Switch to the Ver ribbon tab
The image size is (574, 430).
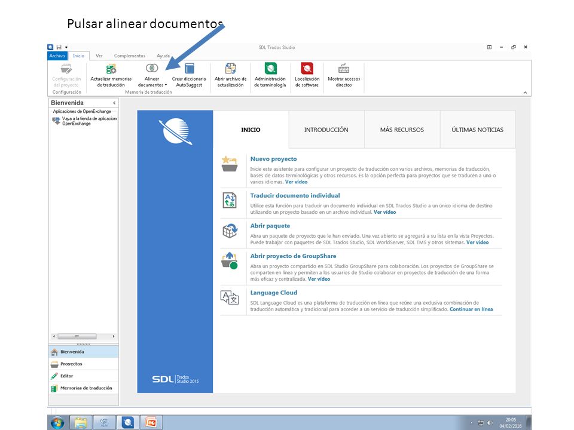coord(99,56)
